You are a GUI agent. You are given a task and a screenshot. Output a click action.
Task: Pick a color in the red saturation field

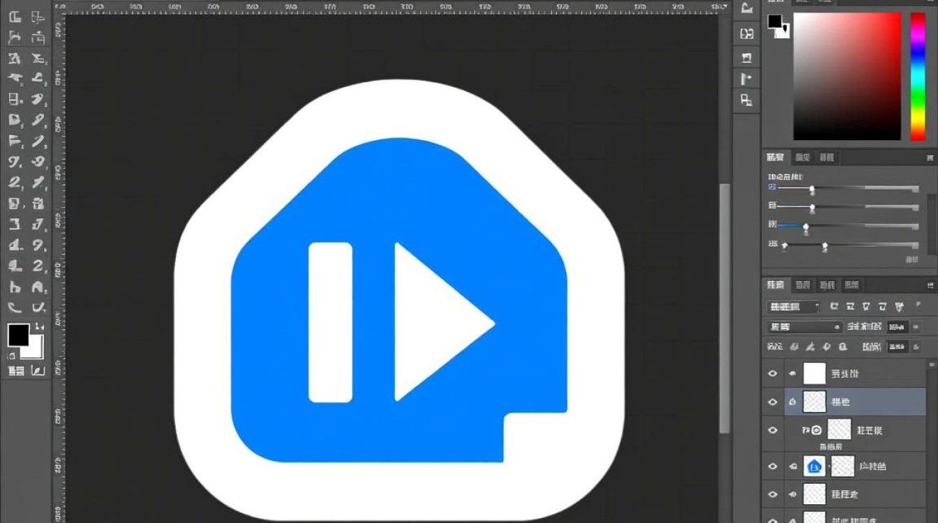[847, 76]
